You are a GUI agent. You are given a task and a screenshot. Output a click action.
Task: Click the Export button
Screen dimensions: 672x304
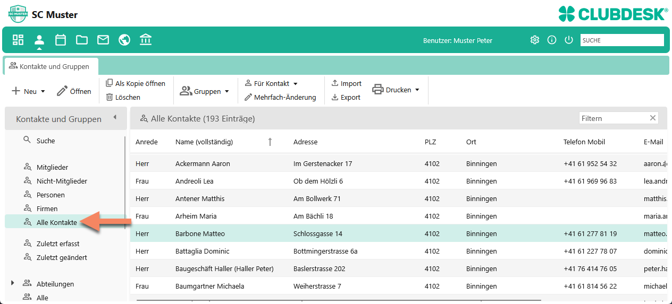(346, 97)
